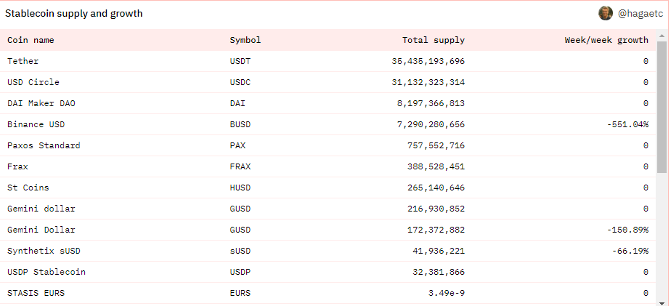Select the Paxos Standard name cell
This screenshot has height=306, width=671.
(x=44, y=145)
